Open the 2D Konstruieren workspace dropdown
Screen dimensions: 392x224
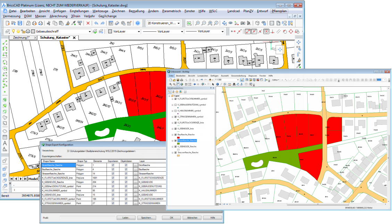point(179,23)
